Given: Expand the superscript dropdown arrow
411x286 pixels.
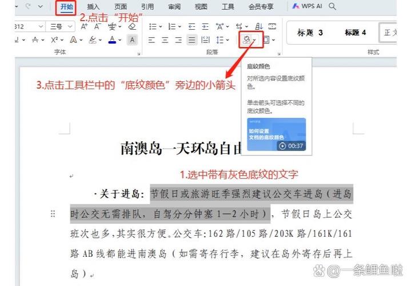Looking at the screenshot, I should coord(62,41).
